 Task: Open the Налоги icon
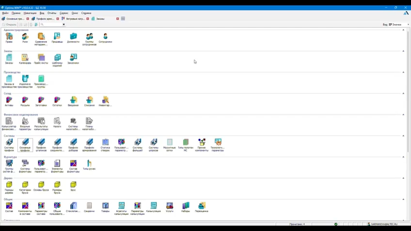tap(57, 123)
